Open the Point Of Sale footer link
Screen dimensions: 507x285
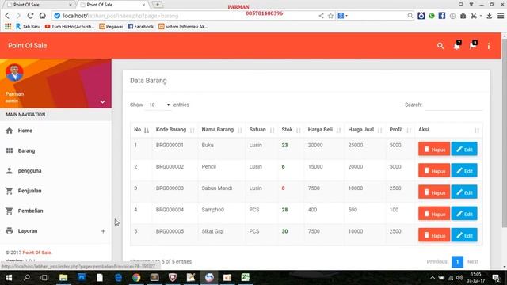coord(37,253)
